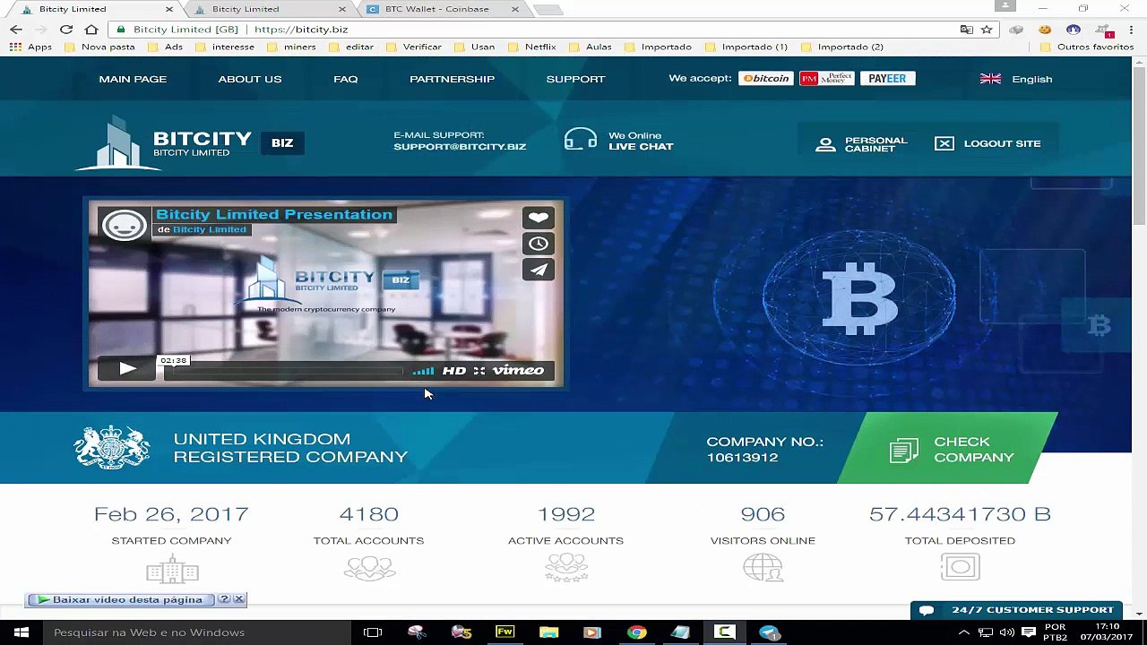Click the Bitcity Biz logo

point(190,143)
